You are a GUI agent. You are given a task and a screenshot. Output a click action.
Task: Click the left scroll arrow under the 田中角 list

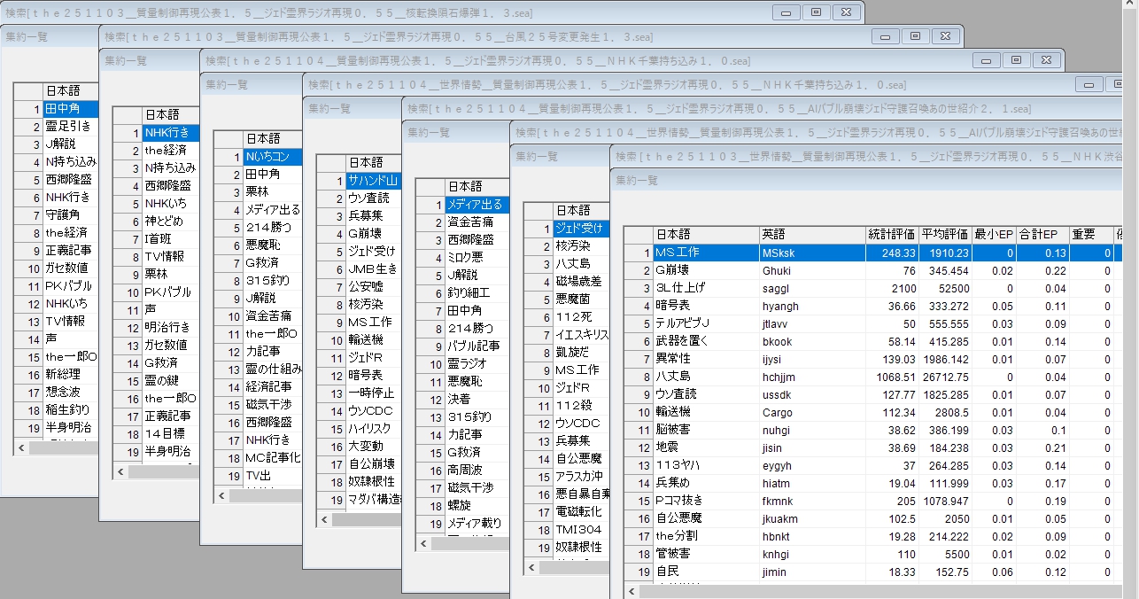(x=22, y=448)
